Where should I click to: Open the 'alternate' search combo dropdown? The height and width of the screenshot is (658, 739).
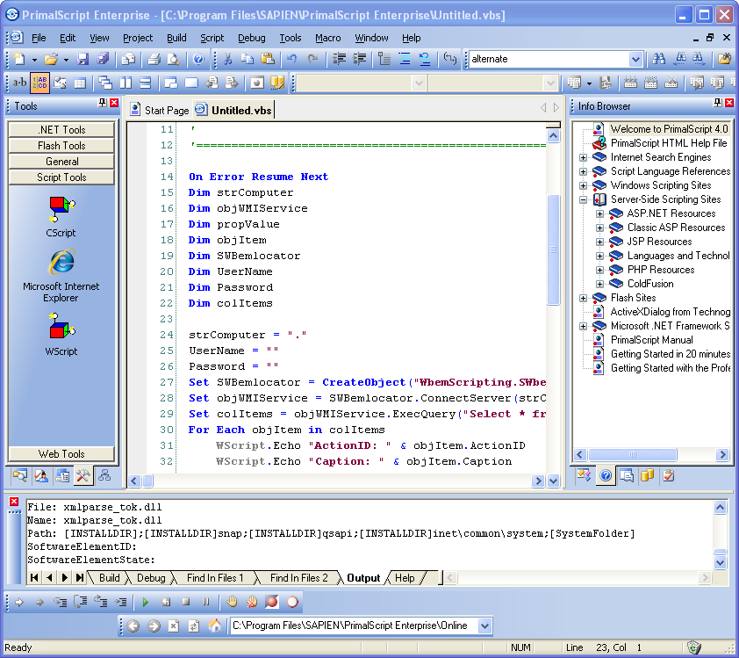tap(635, 59)
